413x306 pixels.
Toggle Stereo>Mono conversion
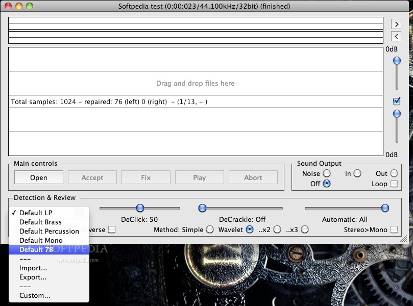393,230
